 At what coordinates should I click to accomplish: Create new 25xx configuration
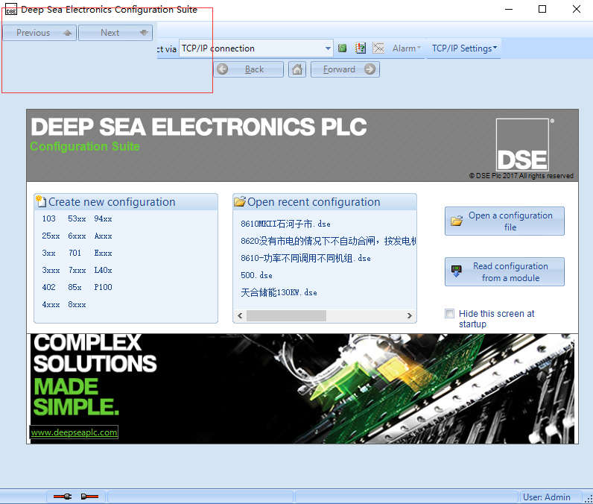[x=51, y=236]
